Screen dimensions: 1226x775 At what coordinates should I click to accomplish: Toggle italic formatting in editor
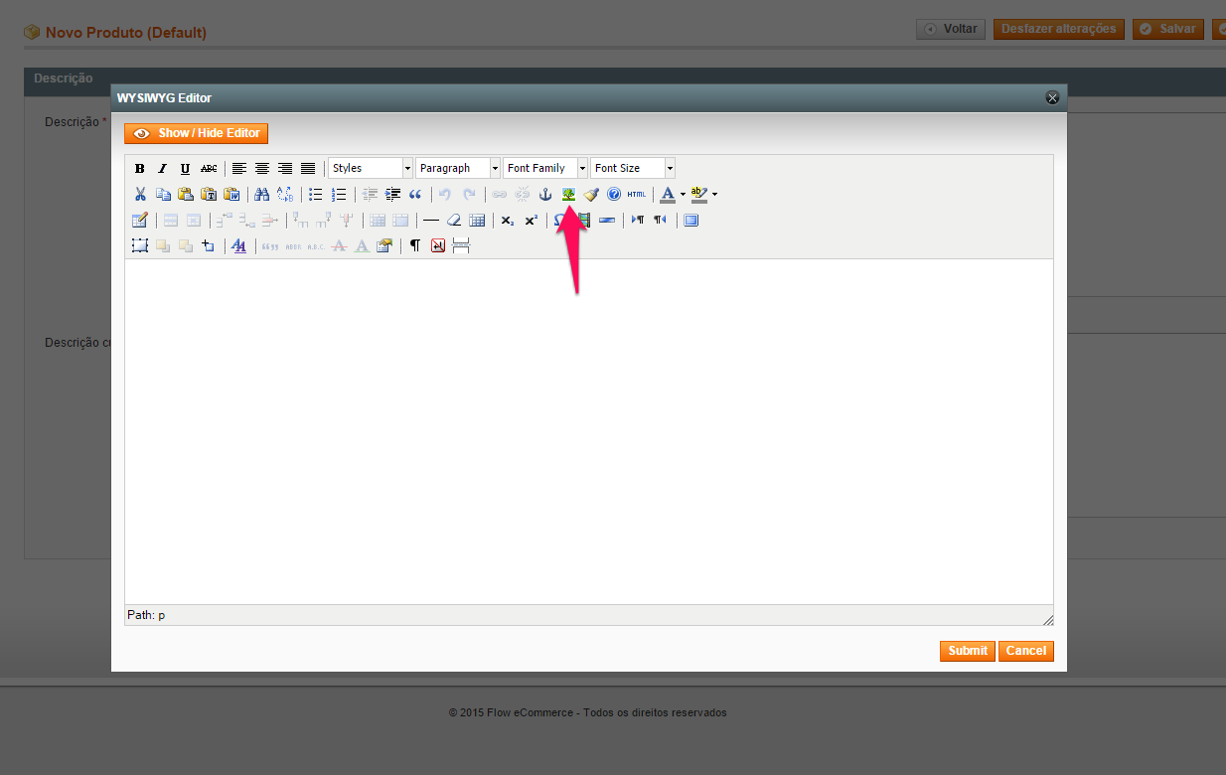tap(162, 168)
